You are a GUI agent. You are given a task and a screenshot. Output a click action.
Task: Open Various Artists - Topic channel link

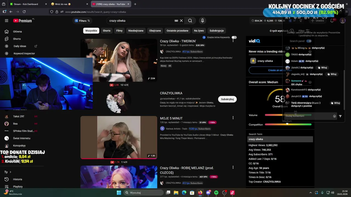click(177, 129)
